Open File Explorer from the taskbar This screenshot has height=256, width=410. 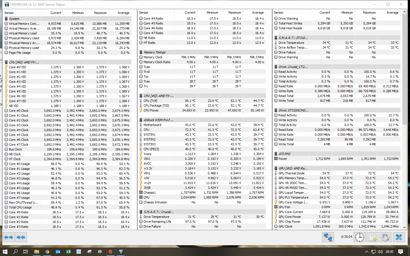point(36,251)
